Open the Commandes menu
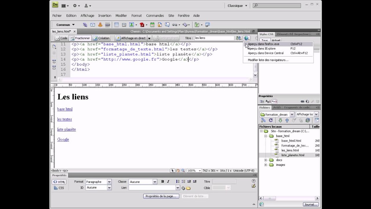371x209 pixels. pyautogui.click(x=155, y=16)
